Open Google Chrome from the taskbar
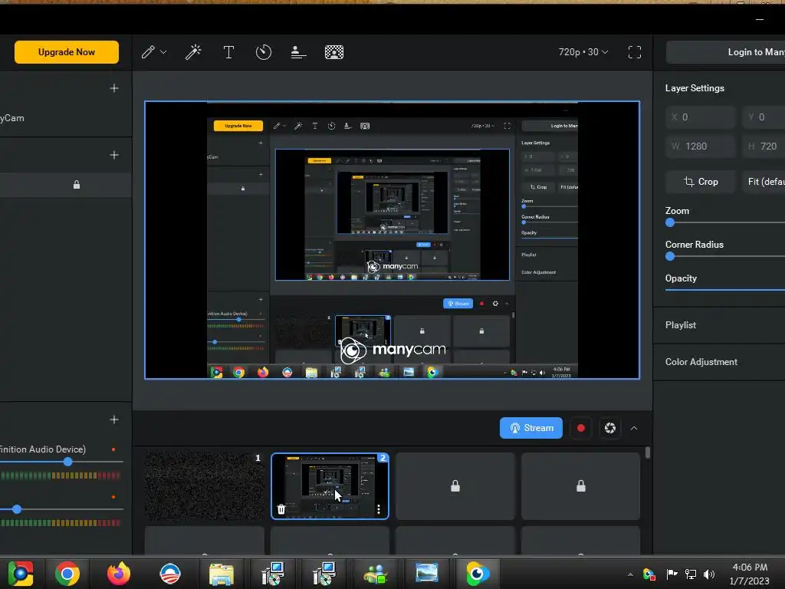Viewport: 785px width, 589px height. point(67,574)
